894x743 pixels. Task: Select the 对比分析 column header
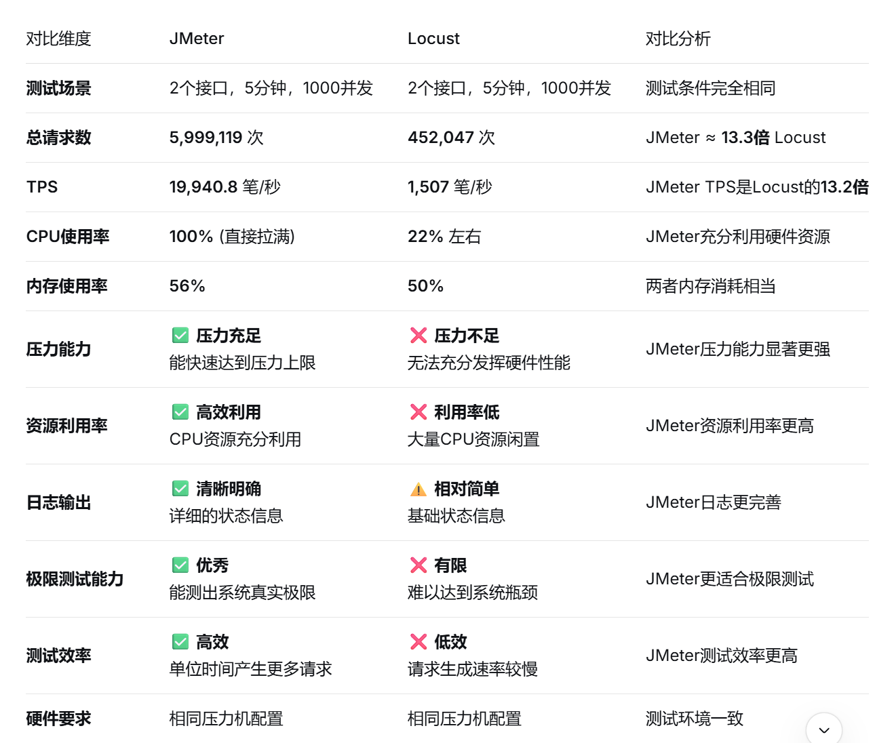pyautogui.click(x=678, y=39)
